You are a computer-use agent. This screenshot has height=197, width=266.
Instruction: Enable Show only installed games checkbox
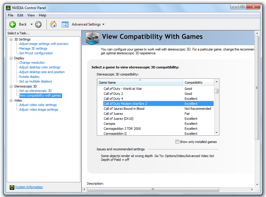177,142
